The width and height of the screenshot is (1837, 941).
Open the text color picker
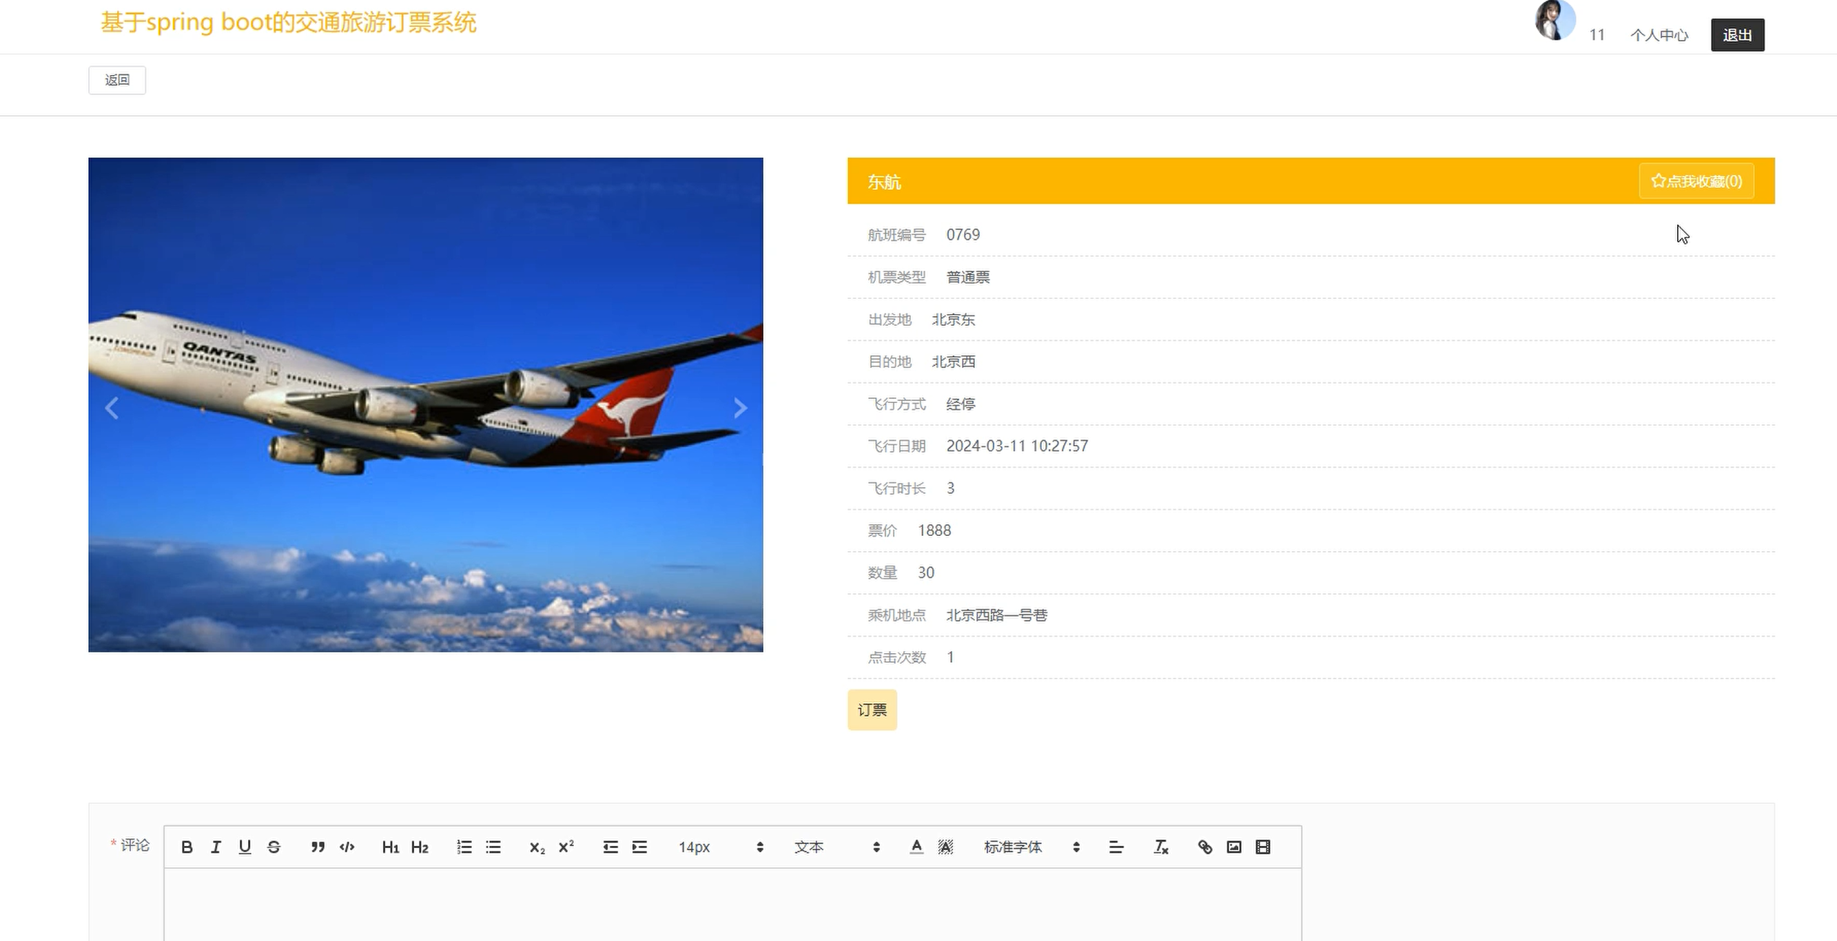point(916,847)
